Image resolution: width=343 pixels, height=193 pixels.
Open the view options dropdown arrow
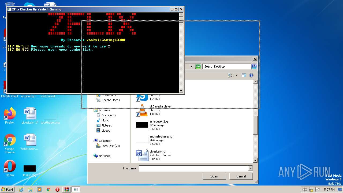coord(237,76)
